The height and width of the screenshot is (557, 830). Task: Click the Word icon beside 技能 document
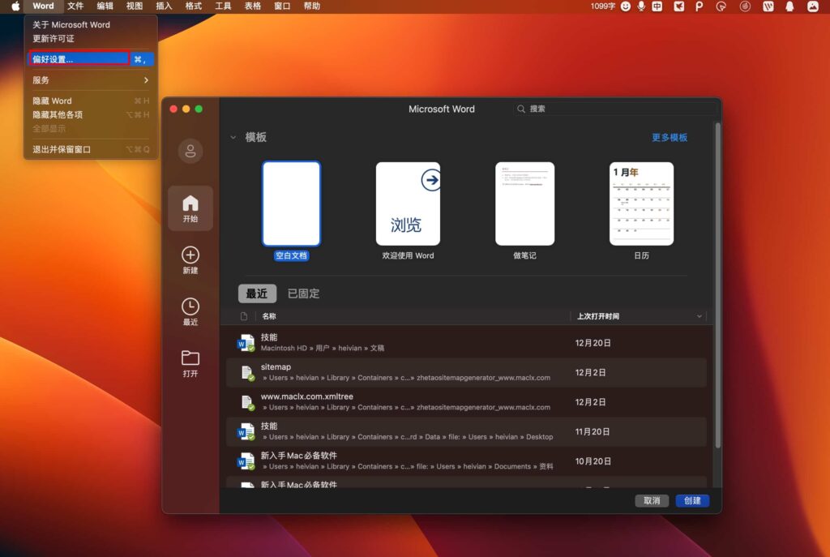tap(247, 342)
